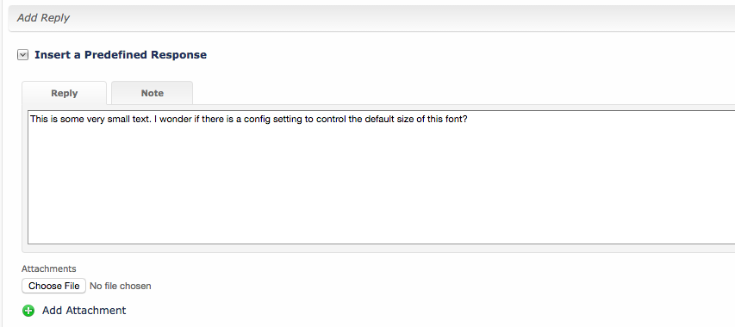Click the blank lower area of textarea
Image resolution: width=735 pixels, height=327 pixels.
pos(381,196)
